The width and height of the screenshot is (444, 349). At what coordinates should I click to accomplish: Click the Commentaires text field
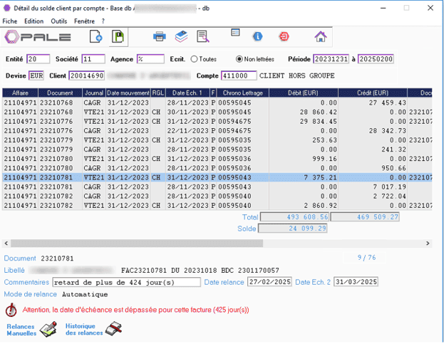(x=126, y=282)
